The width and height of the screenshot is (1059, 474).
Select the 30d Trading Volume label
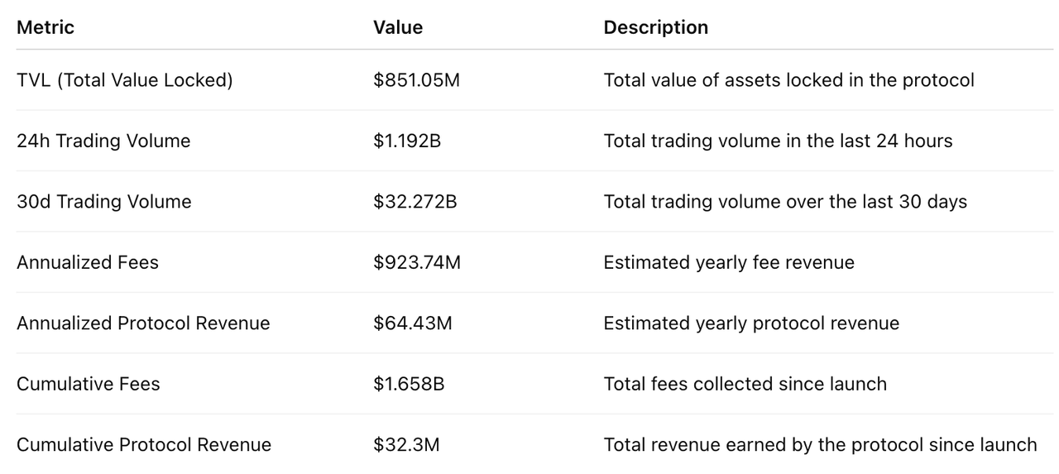(103, 202)
